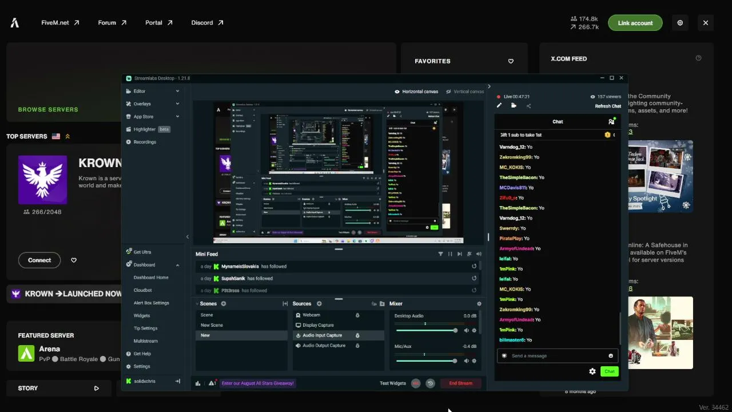Image resolution: width=732 pixels, height=412 pixels.
Task: Open Tip Settings
Action: [145, 328]
